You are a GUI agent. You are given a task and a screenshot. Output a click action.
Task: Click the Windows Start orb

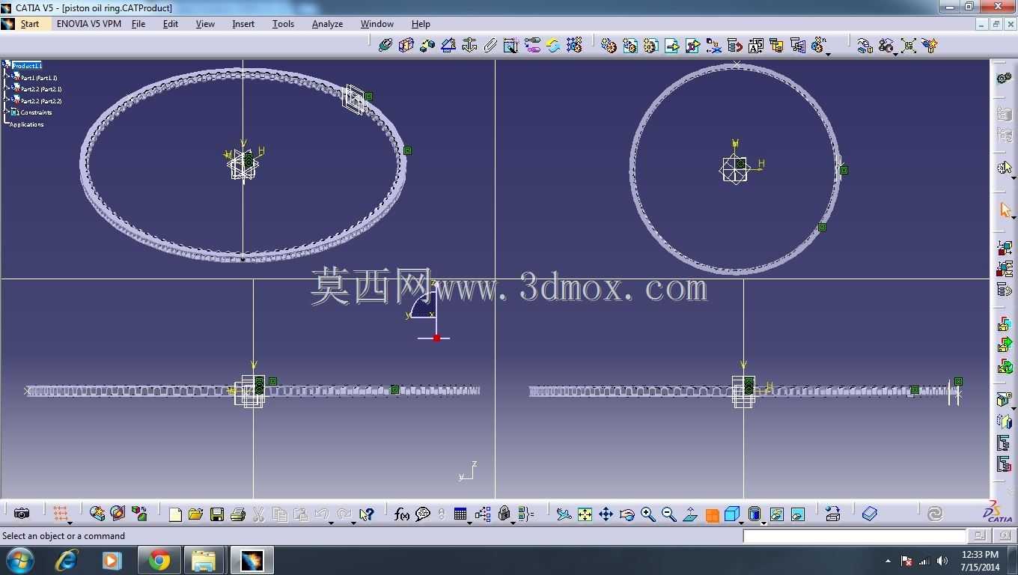click(x=20, y=560)
